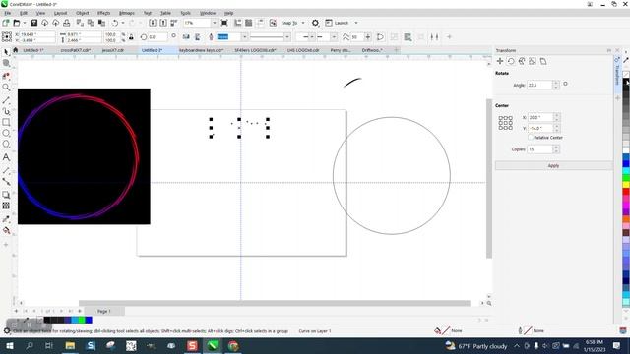
Task: Open the File menu
Action: click(8, 13)
